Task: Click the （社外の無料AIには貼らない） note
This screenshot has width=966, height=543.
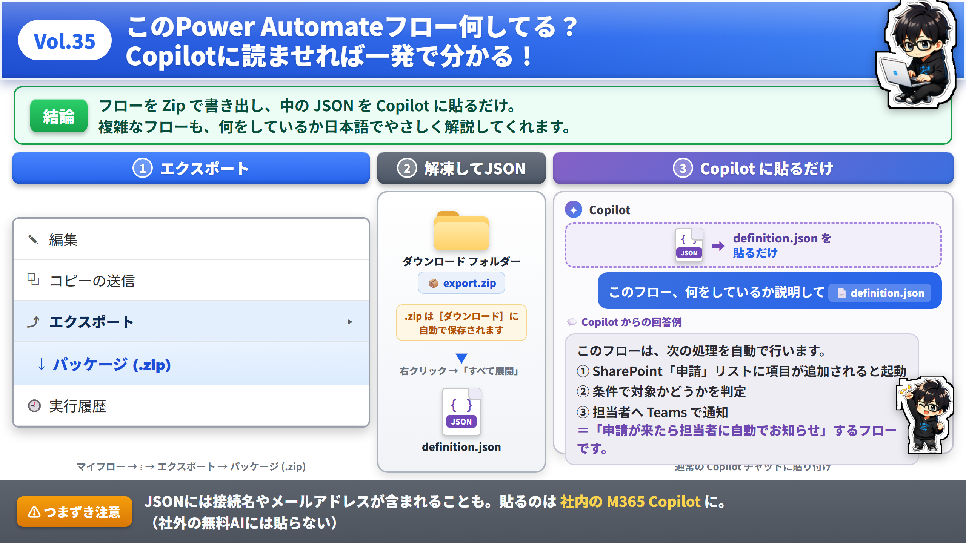Action: [244, 523]
